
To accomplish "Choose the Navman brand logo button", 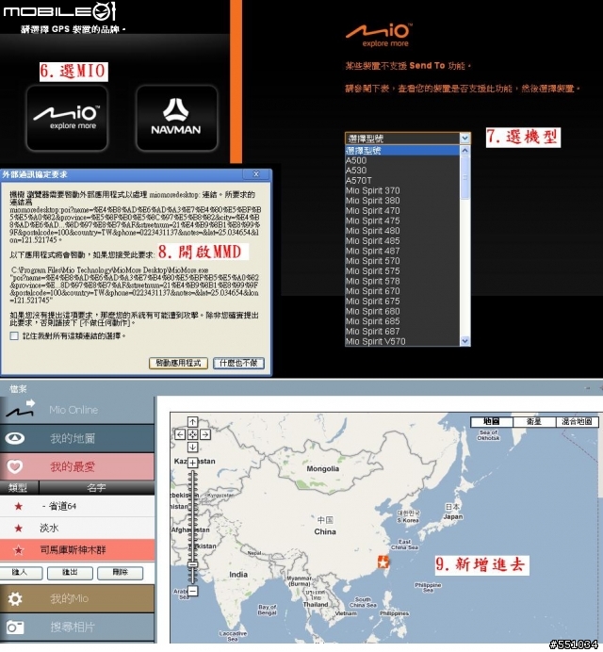I will tap(176, 118).
